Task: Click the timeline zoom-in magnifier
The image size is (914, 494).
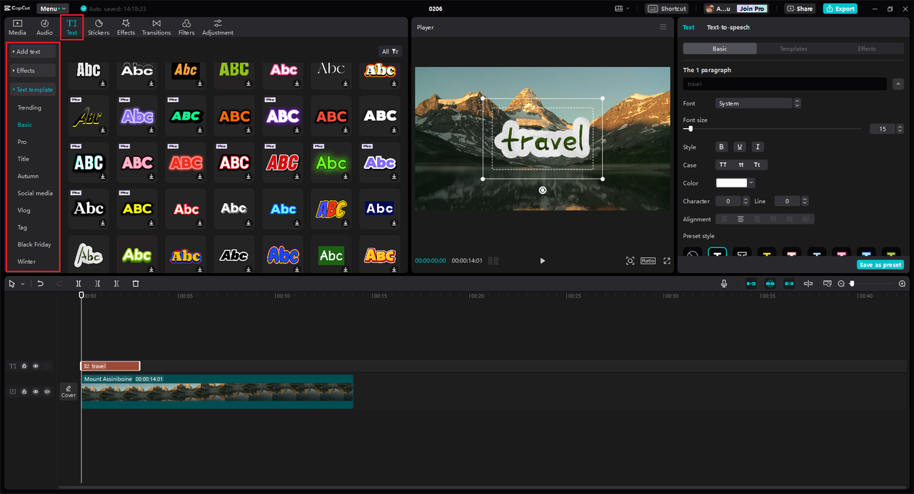Action: 902,284
